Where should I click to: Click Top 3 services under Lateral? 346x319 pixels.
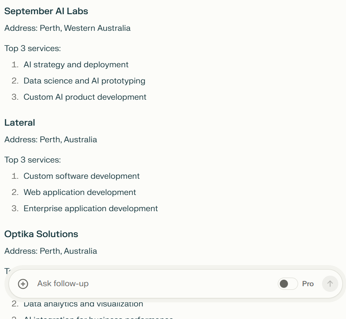[x=32, y=160]
